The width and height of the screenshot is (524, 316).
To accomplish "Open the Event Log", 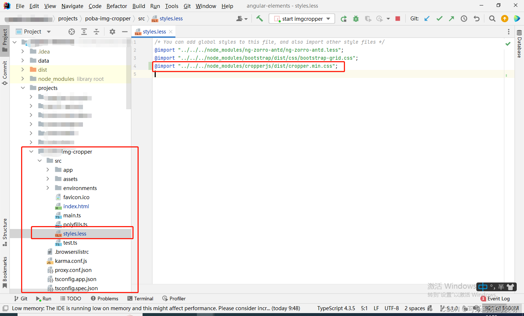I will (x=495, y=299).
